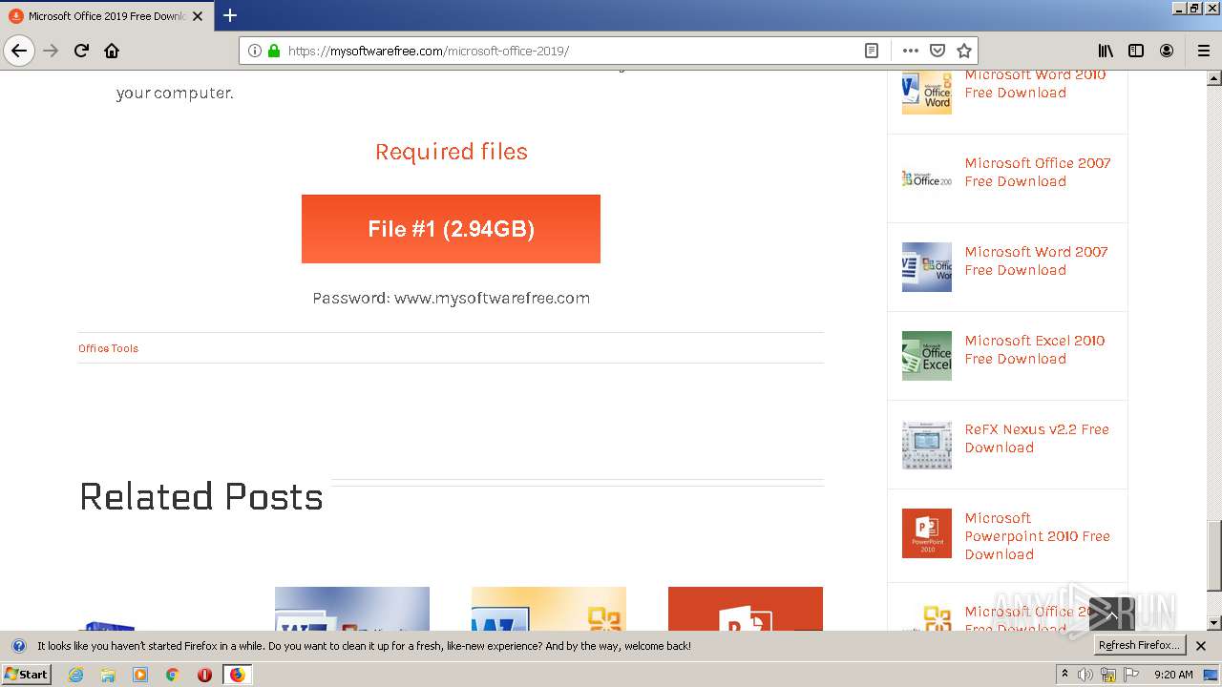
Task: Download File #1 (2.94GB)
Action: tap(451, 229)
